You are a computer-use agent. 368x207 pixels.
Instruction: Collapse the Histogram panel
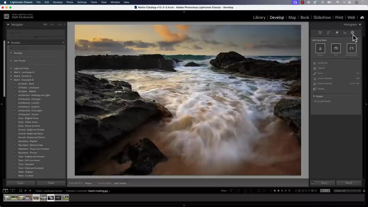(x=360, y=24)
